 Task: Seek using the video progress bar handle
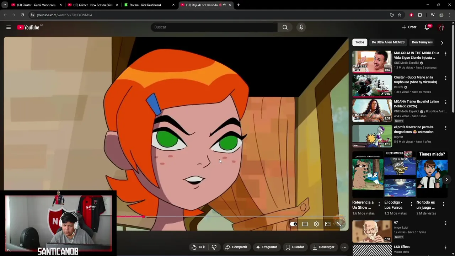(x=143, y=217)
